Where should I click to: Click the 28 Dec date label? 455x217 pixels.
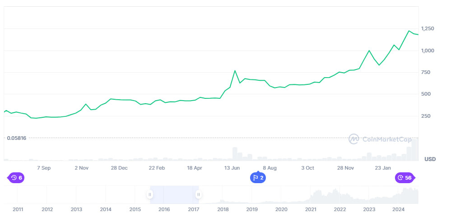pos(119,168)
